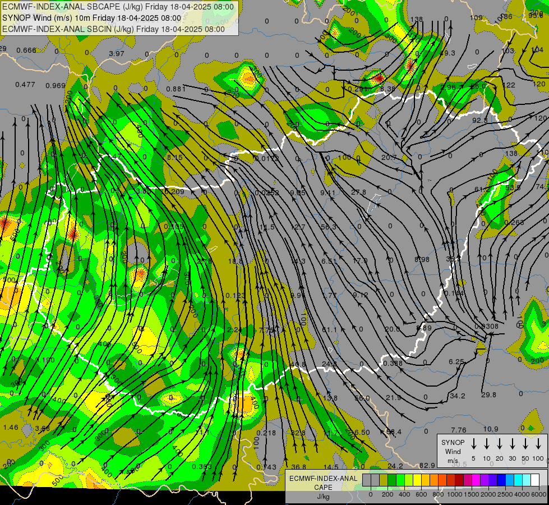
Task: Click the 1000 tick label in CAPE legend
Action: pyautogui.click(x=454, y=494)
